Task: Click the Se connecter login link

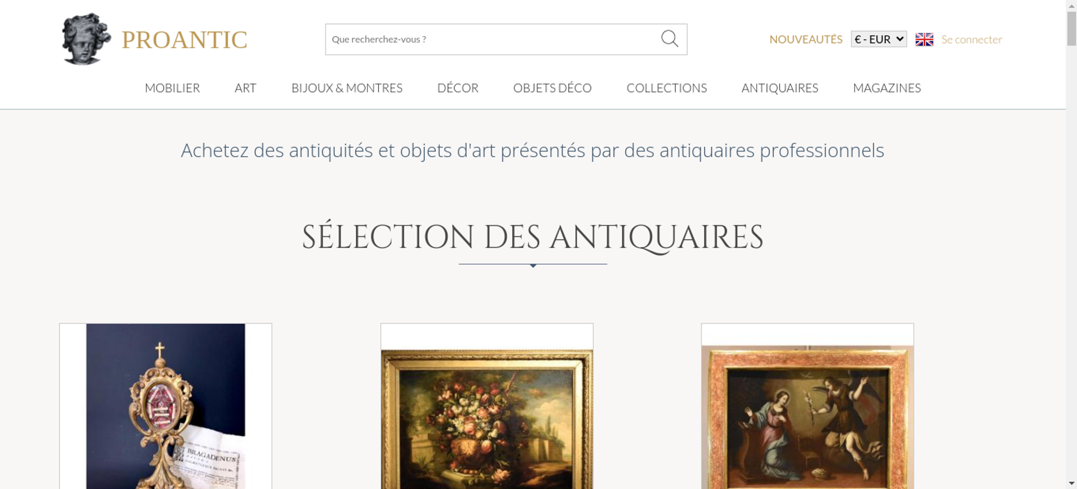Action: coord(971,39)
